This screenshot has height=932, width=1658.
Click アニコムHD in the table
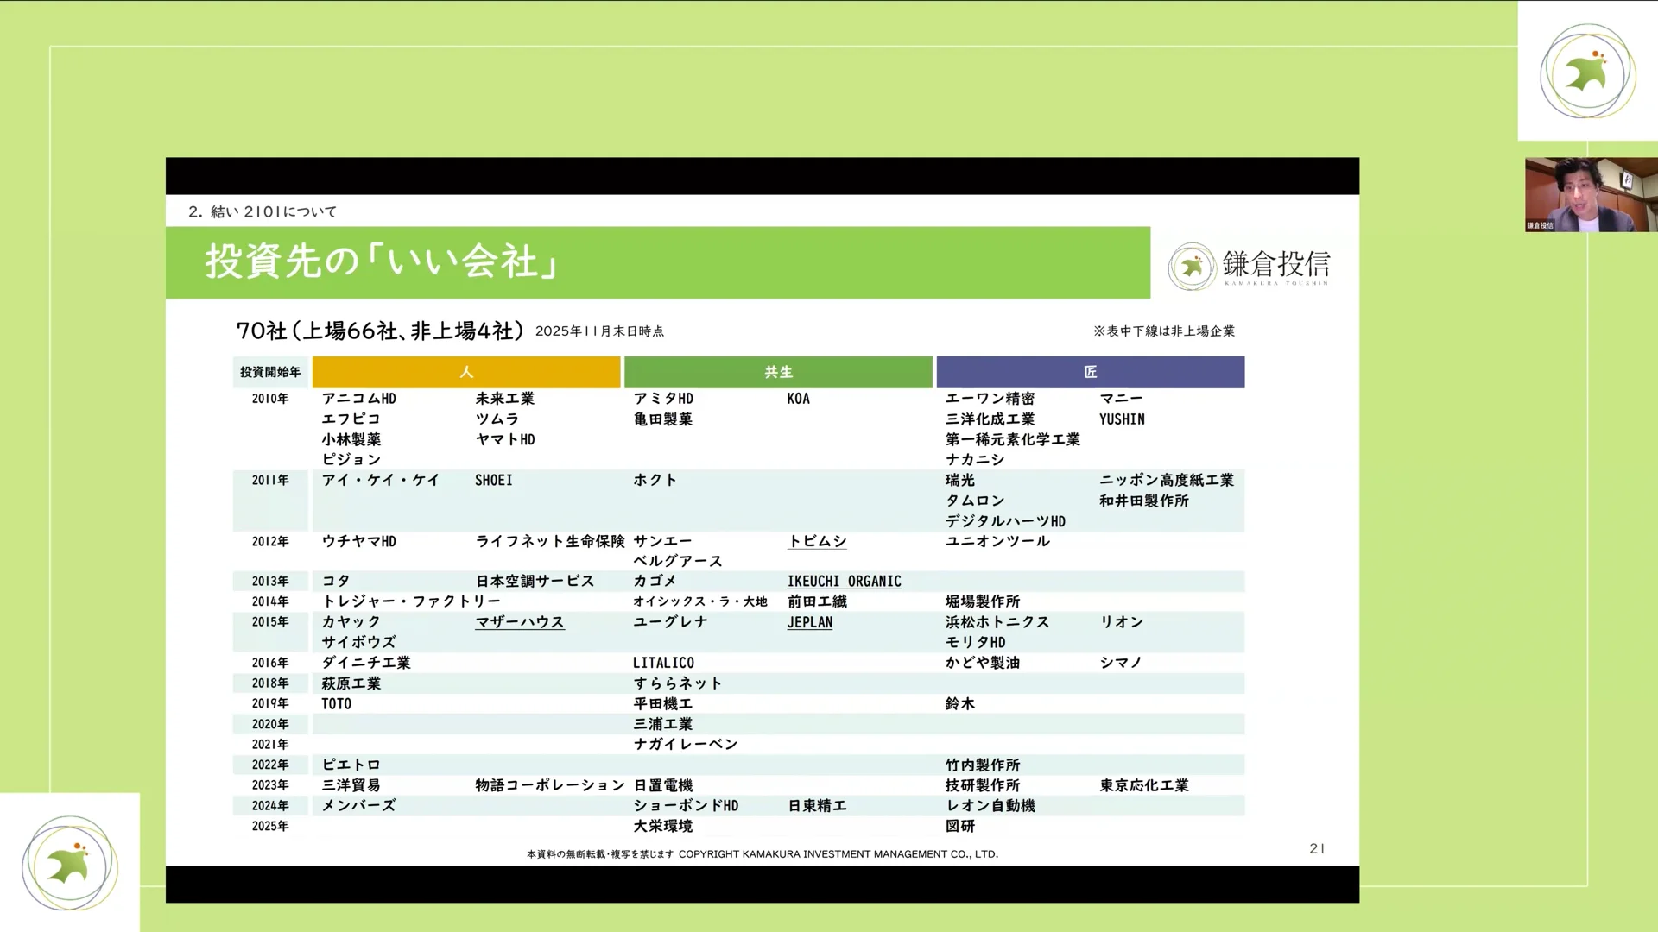[359, 399]
